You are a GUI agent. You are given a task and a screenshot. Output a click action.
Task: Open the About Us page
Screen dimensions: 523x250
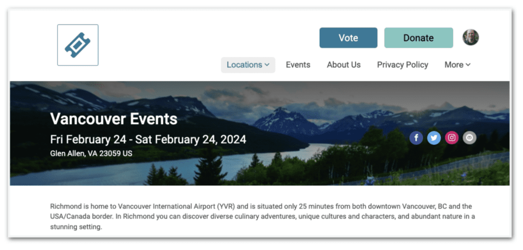click(x=344, y=65)
